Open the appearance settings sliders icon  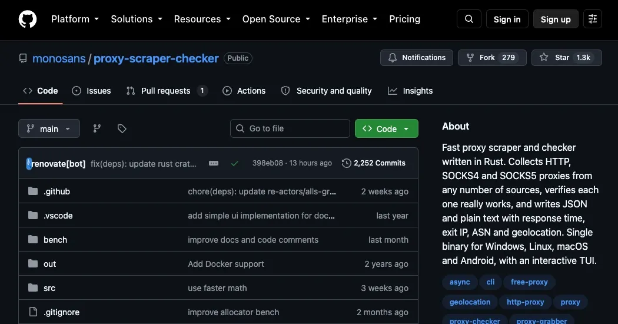pyautogui.click(x=592, y=19)
